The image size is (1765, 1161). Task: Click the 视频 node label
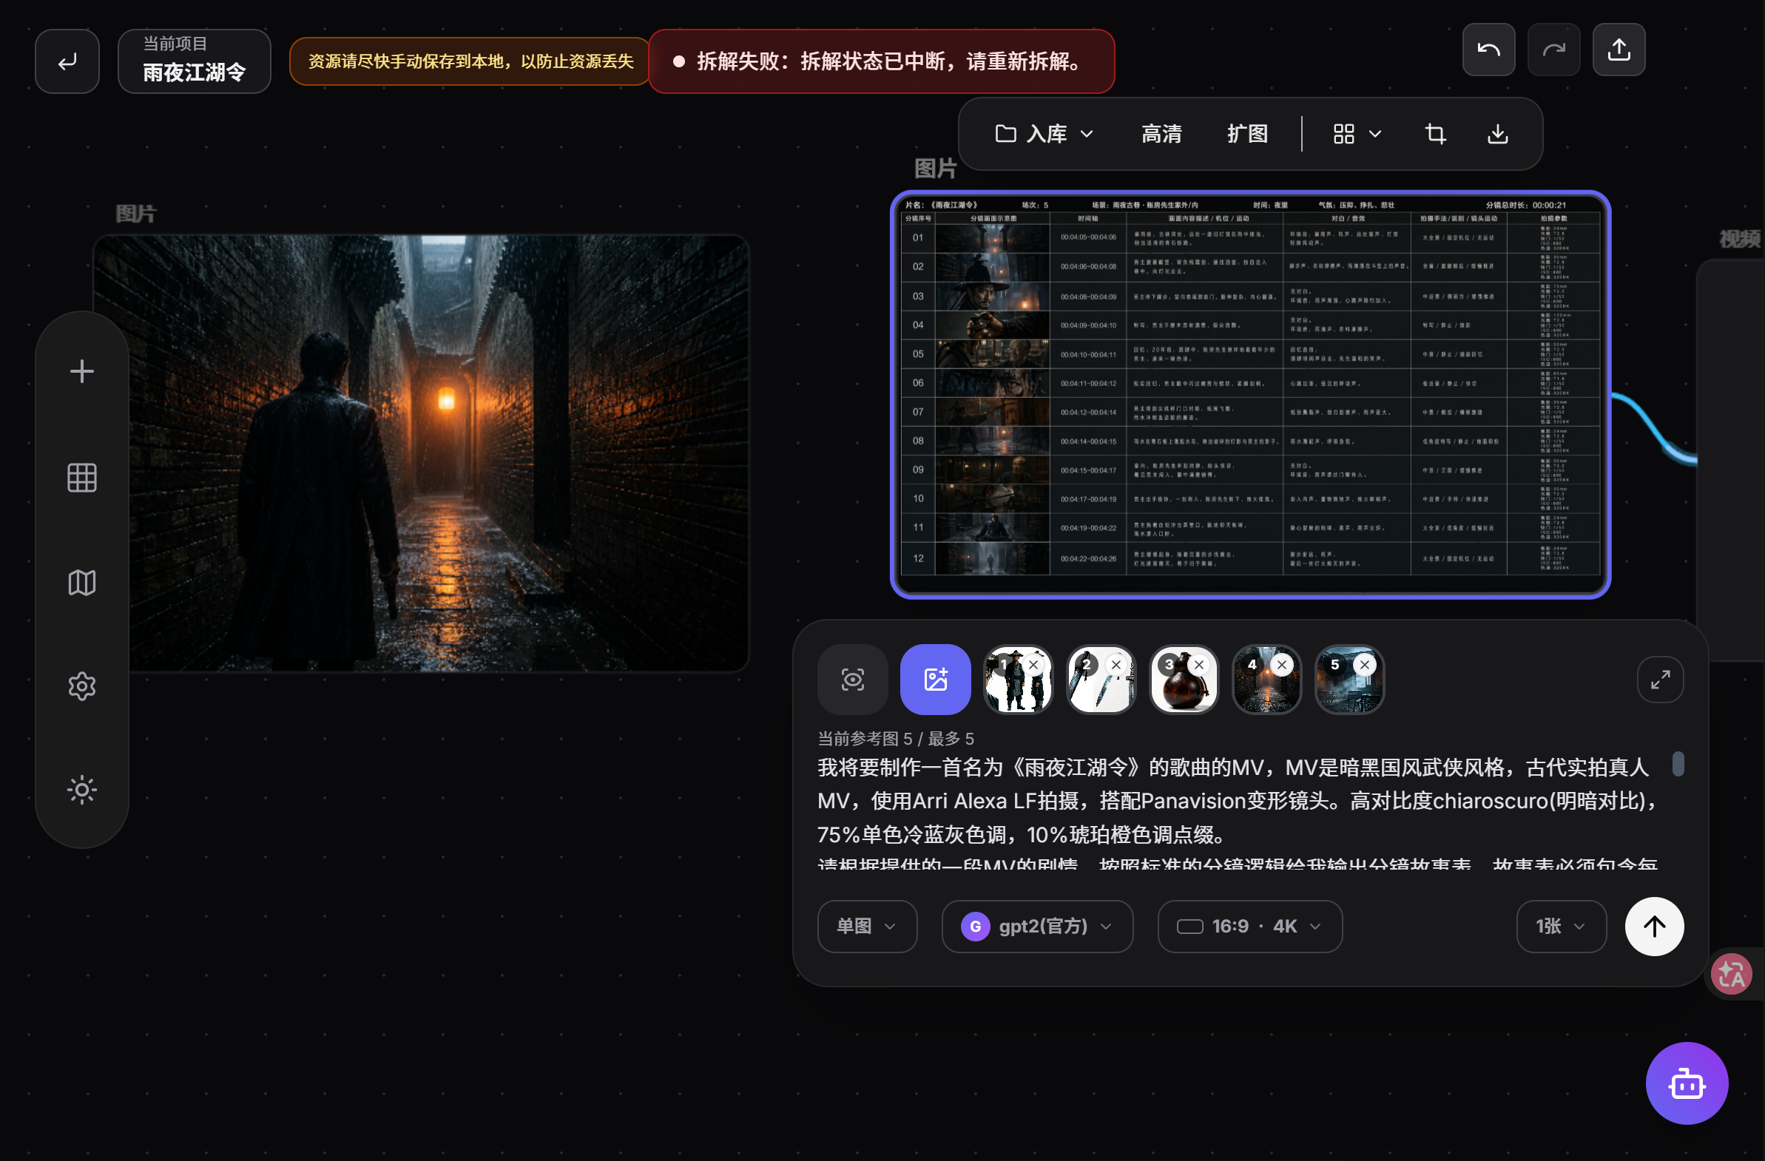coord(1739,239)
